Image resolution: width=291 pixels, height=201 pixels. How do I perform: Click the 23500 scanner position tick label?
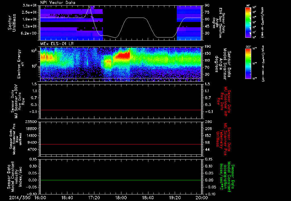point(31,122)
